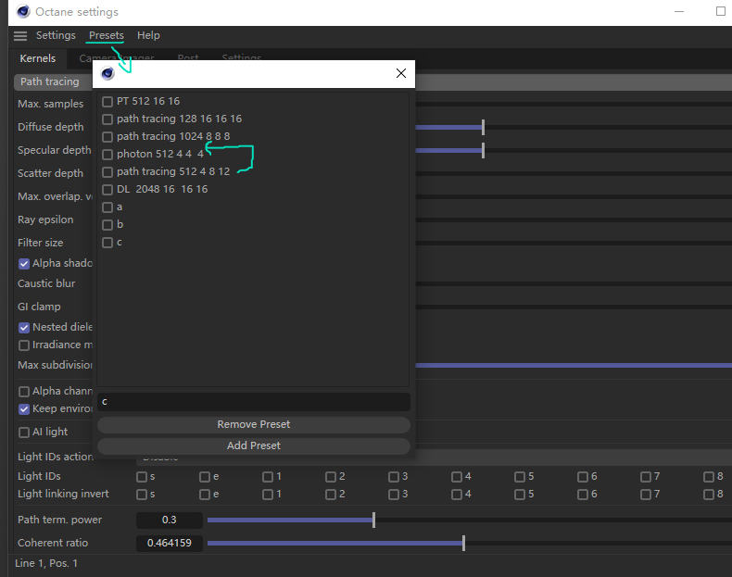
Task: Click the Diffuse depth slider handle
Action: [x=483, y=127]
